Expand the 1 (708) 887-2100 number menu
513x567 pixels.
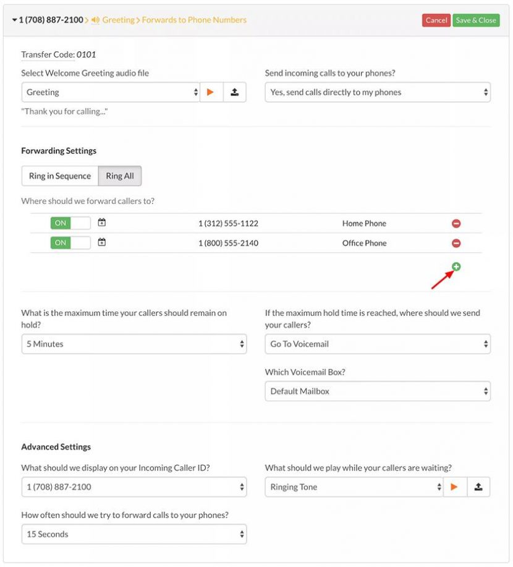(15, 19)
